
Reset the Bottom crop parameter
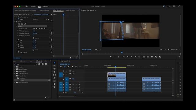pyautogui.click(x=51, y=47)
